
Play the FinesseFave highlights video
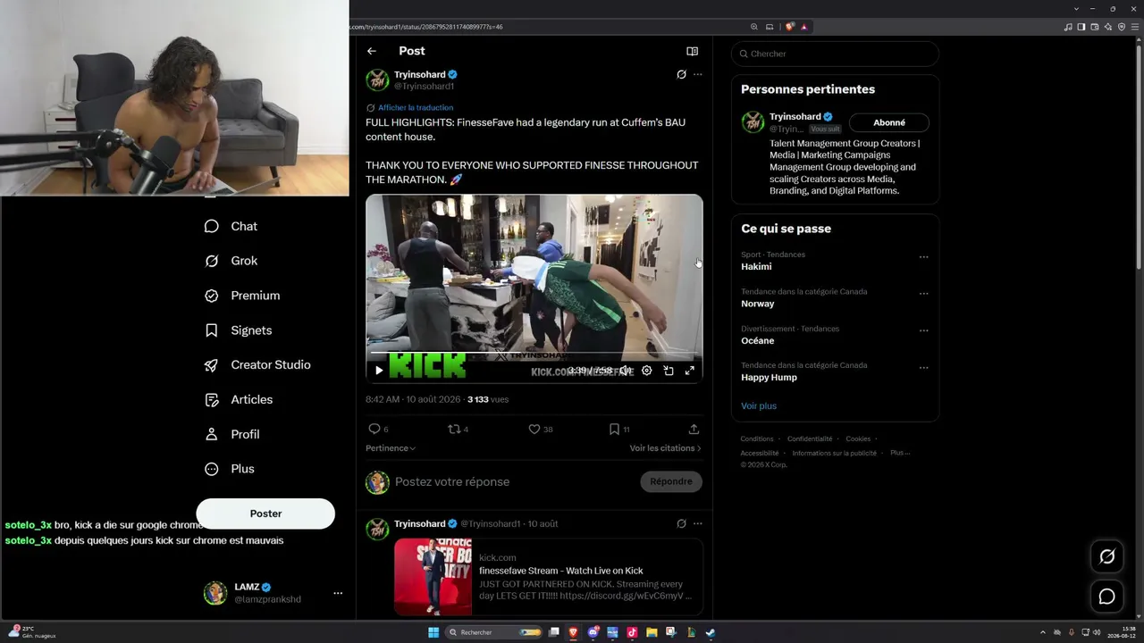point(379,371)
